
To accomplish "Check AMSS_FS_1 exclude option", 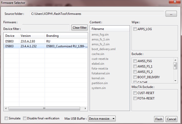I will [x=135, y=66].
